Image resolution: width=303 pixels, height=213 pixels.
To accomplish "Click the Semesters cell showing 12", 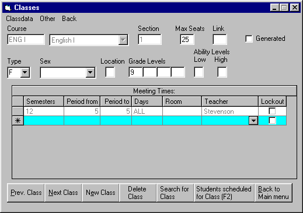I will click(x=44, y=111).
